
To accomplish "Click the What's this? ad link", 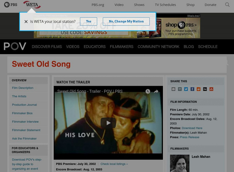I will [193, 16].
